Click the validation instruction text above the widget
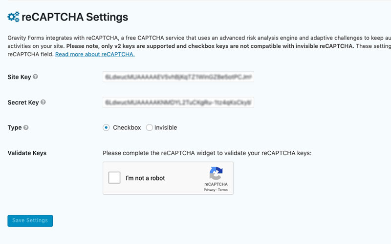The width and height of the screenshot is (391, 244). point(207,153)
